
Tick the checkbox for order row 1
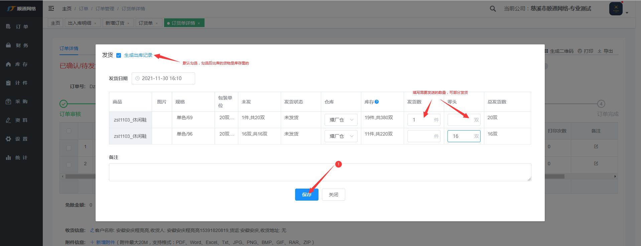(x=69, y=148)
